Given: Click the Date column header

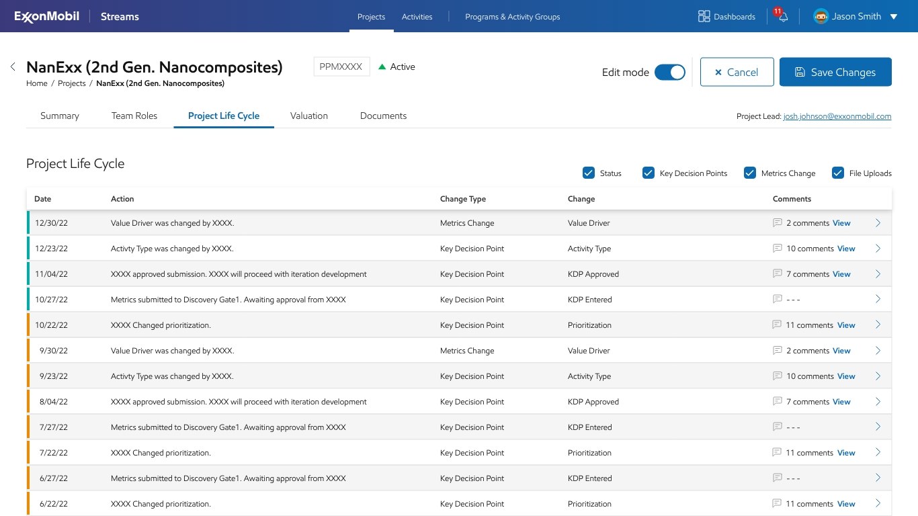Looking at the screenshot, I should click(x=43, y=199).
